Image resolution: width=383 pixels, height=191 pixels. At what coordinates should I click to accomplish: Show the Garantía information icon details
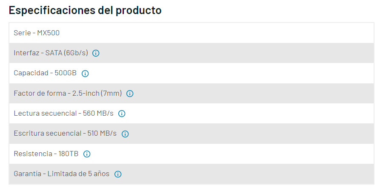click(x=118, y=174)
